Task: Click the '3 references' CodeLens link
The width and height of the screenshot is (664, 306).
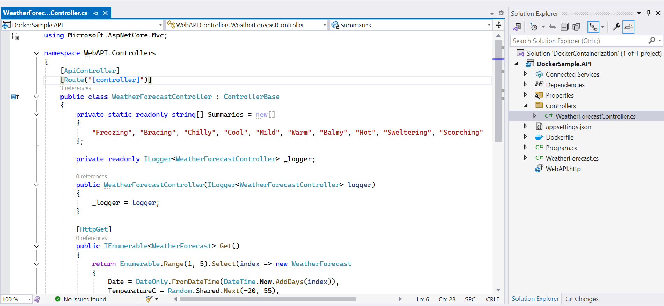Action: tap(75, 88)
